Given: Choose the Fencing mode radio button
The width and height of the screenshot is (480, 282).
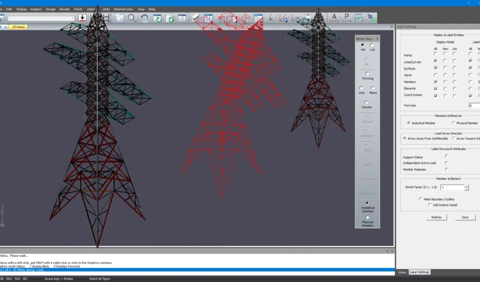Looking at the screenshot, I should [367, 74].
